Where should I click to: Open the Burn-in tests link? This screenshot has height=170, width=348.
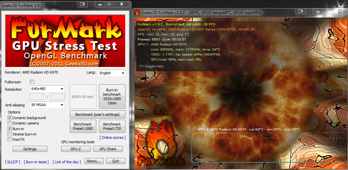36,162
